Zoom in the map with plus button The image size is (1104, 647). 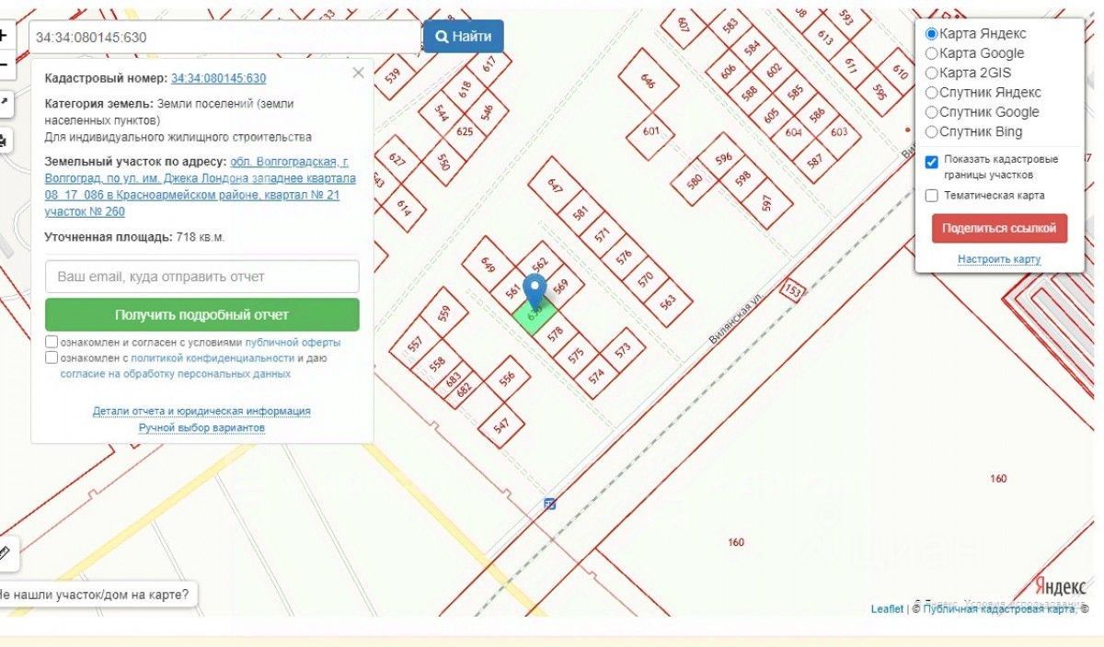4,37
